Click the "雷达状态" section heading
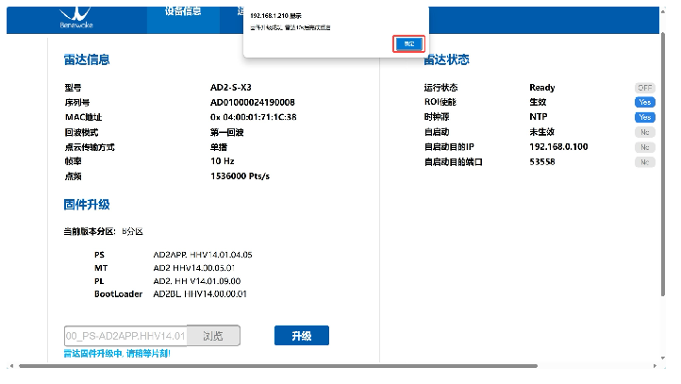 point(446,60)
